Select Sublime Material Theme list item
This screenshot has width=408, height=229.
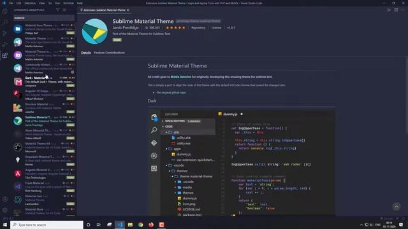tap(44, 121)
